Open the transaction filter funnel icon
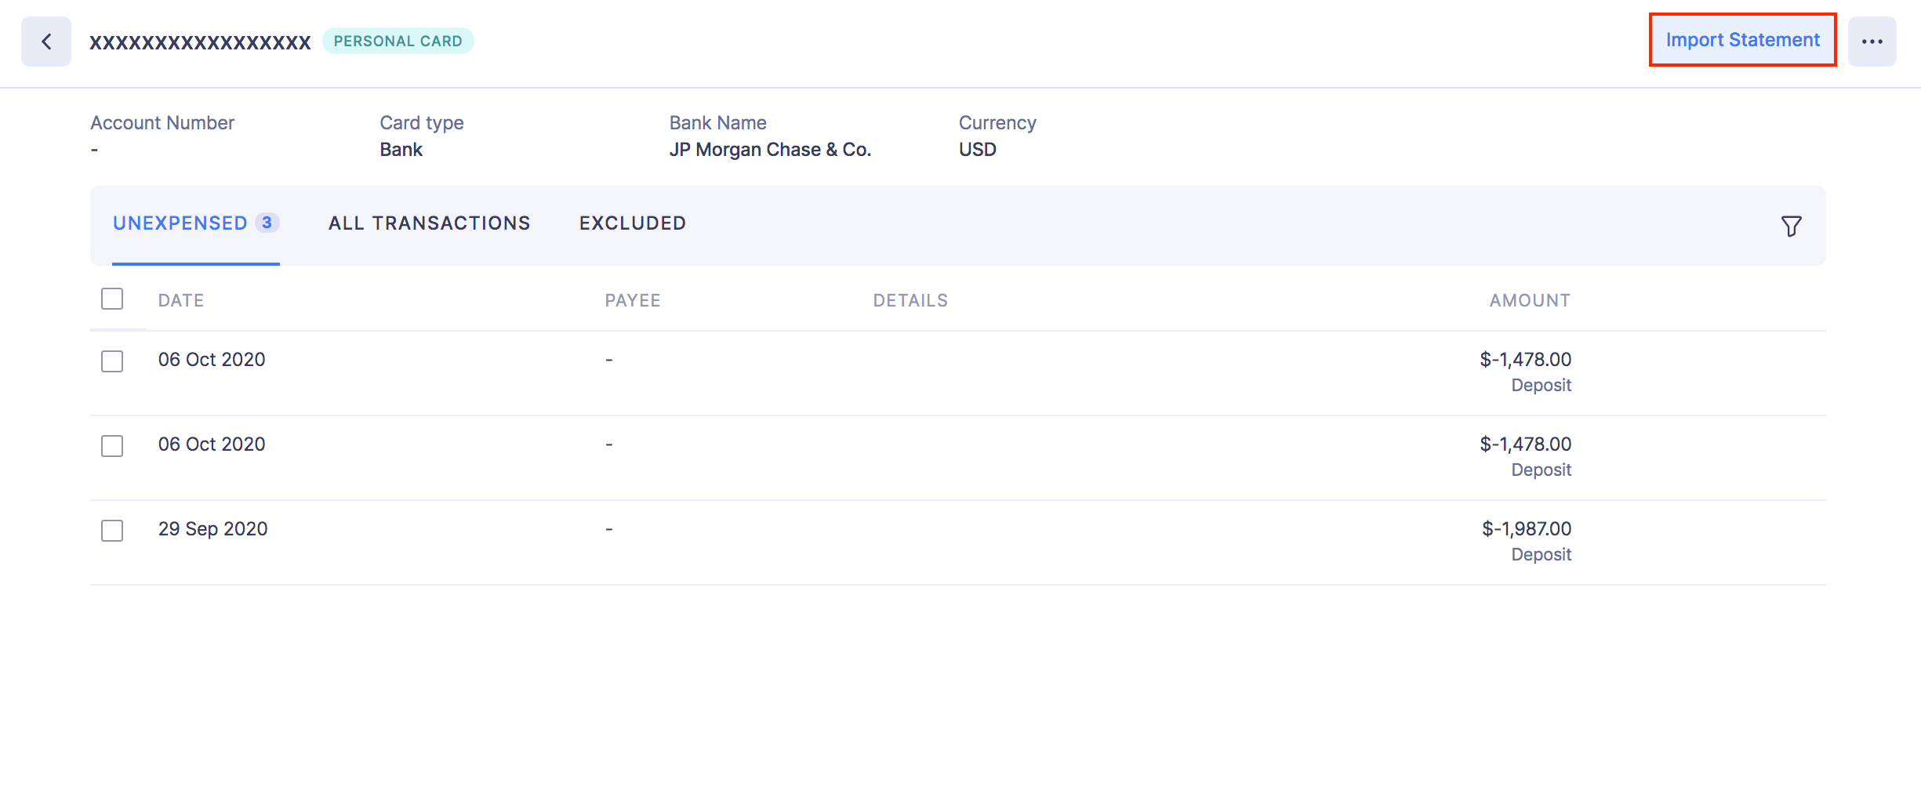The image size is (1921, 809). pyautogui.click(x=1791, y=226)
